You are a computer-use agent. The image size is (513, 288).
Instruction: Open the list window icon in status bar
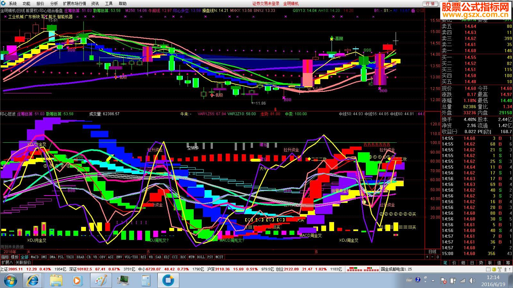488,269
